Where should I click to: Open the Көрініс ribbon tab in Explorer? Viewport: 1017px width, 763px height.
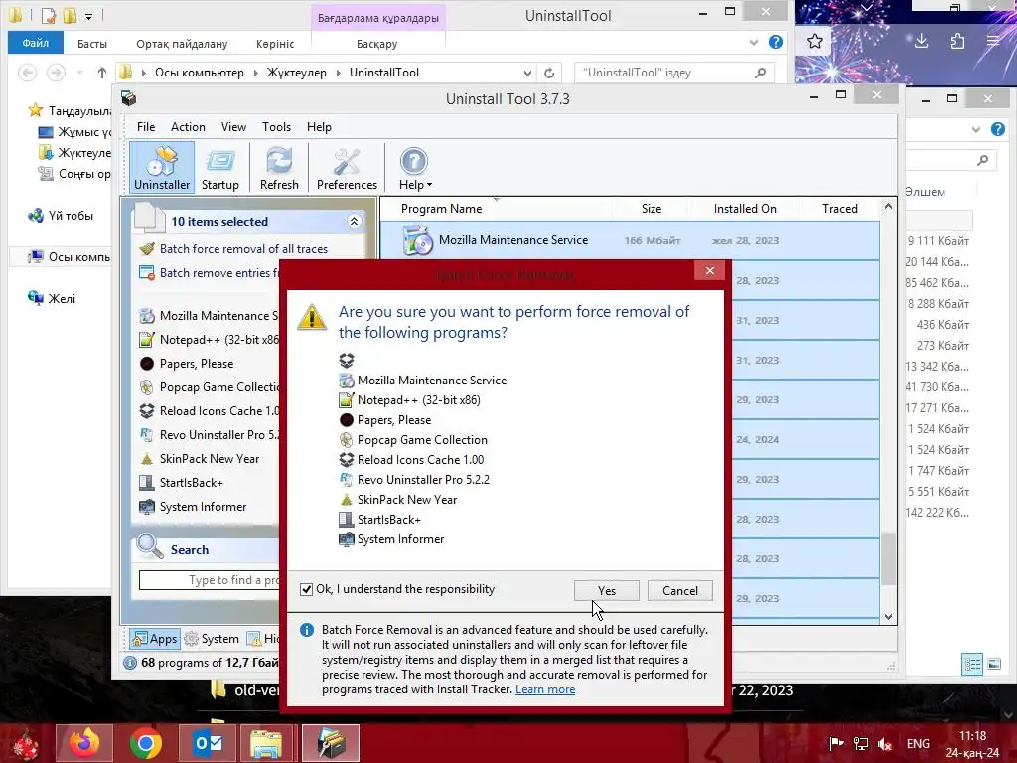tap(275, 44)
